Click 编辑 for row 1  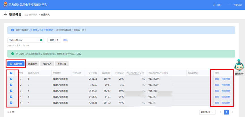point(217,79)
